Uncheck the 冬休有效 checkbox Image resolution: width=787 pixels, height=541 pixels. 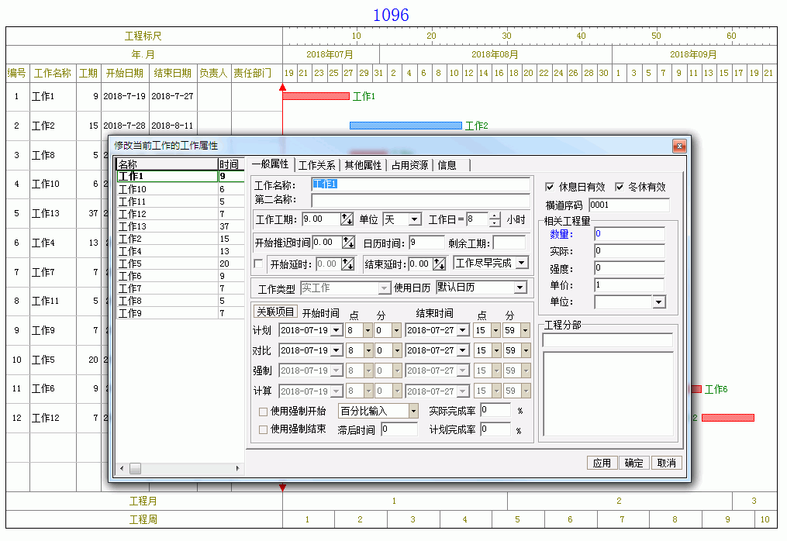click(x=620, y=187)
